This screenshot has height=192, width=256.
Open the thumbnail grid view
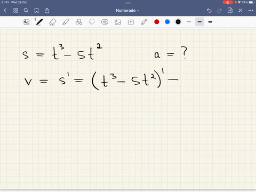tap(15, 11)
